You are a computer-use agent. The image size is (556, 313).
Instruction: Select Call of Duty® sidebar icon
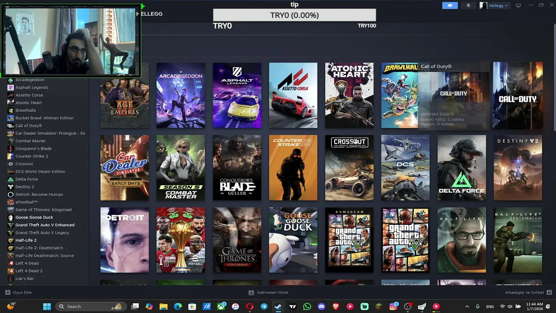(x=10, y=126)
